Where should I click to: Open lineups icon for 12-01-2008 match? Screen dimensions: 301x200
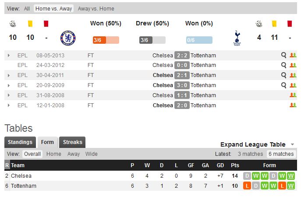pos(293,105)
